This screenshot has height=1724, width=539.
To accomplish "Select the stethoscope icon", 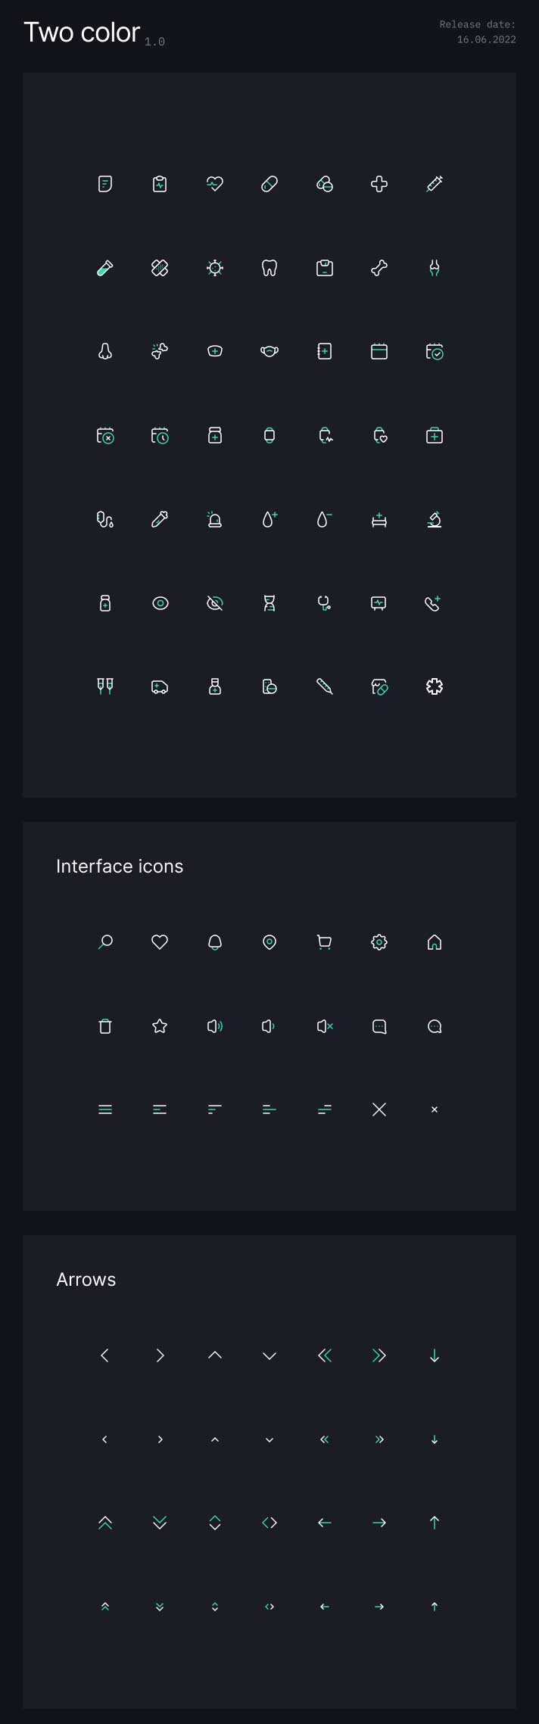I will 325,603.
